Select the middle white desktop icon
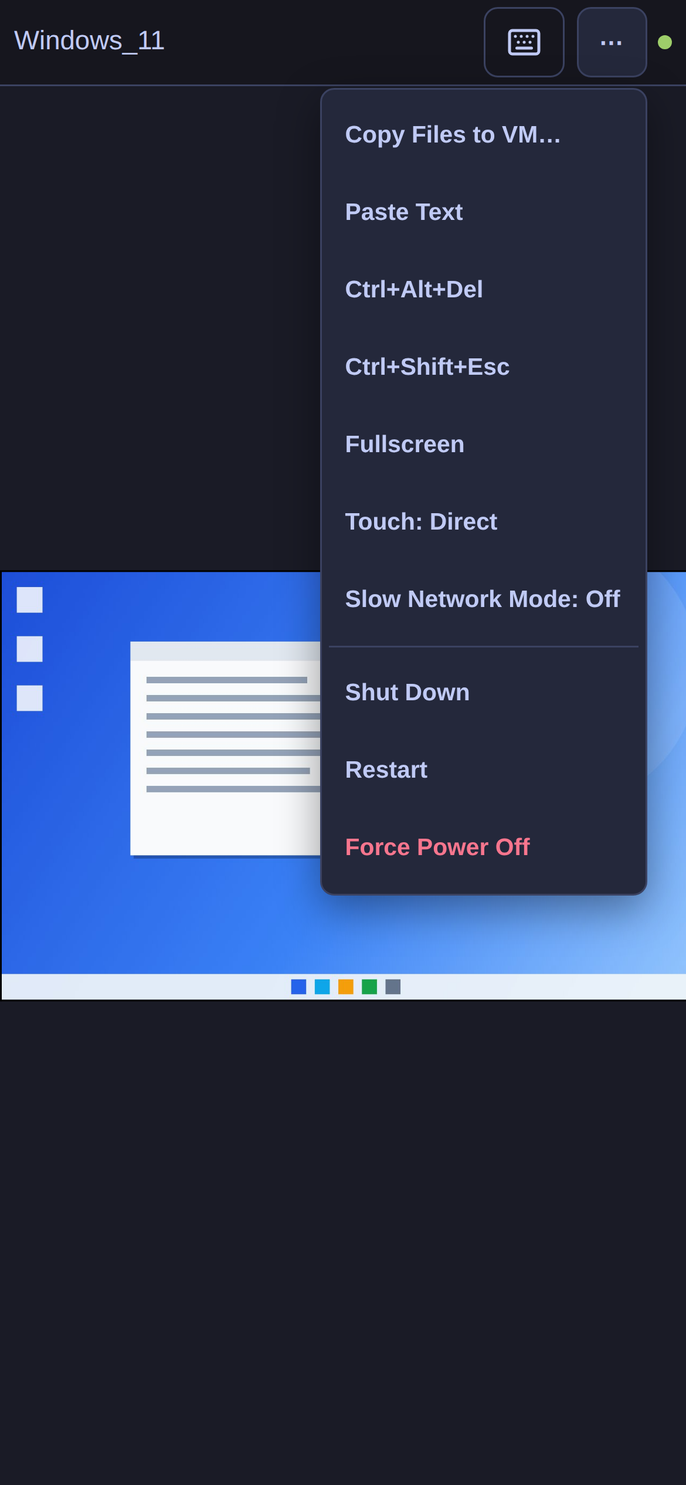The image size is (686, 1485). (x=29, y=649)
